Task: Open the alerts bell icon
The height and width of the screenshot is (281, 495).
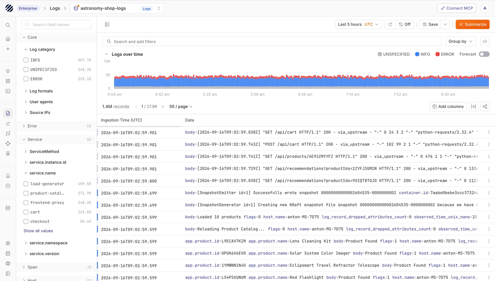Action: pyautogui.click(x=8, y=176)
